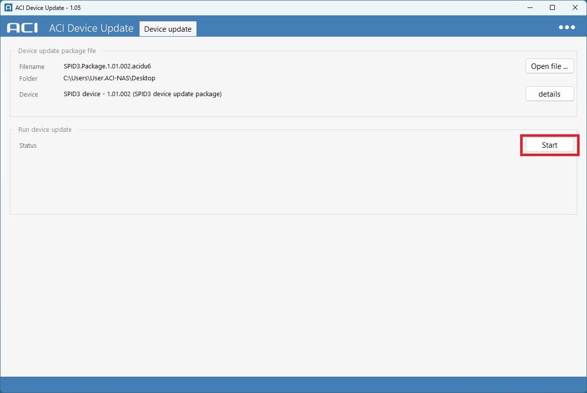Click the Filename label
This screenshot has height=393, width=587.
tap(32, 67)
